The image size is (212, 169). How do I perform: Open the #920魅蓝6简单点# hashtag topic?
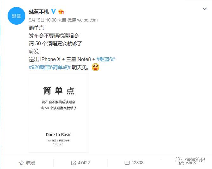tap(50, 67)
